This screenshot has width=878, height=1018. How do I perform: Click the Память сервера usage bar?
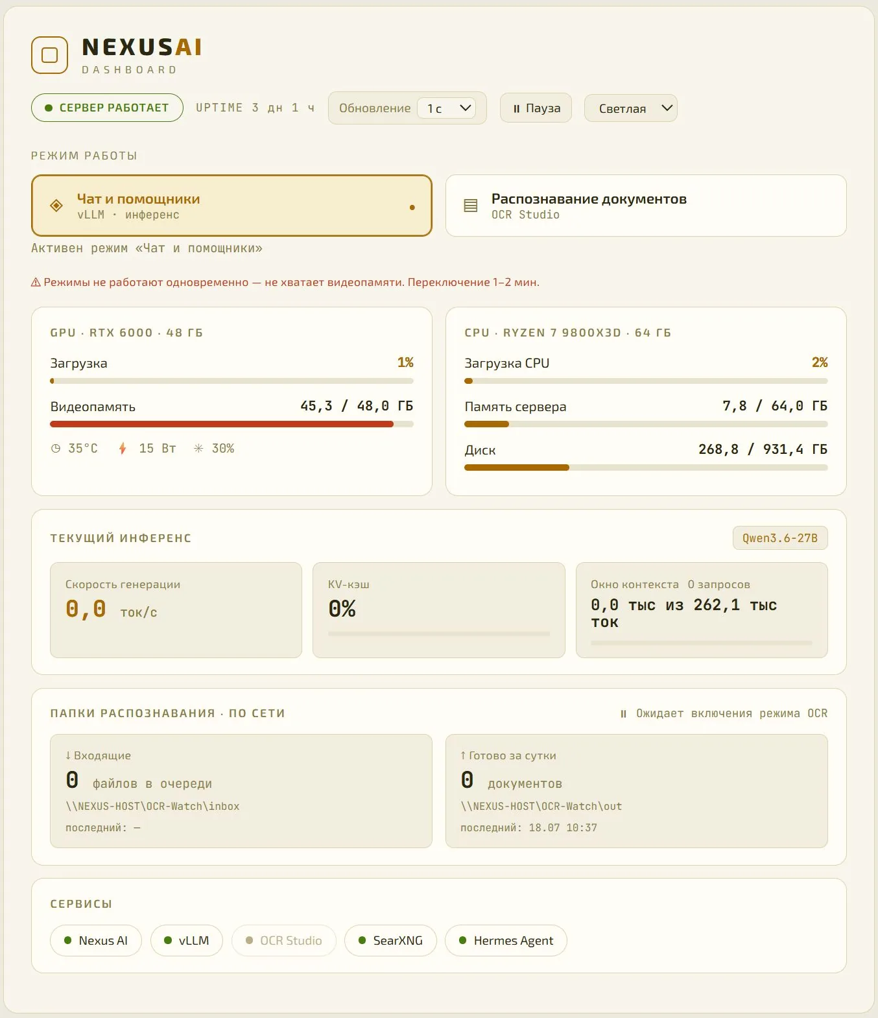click(646, 424)
